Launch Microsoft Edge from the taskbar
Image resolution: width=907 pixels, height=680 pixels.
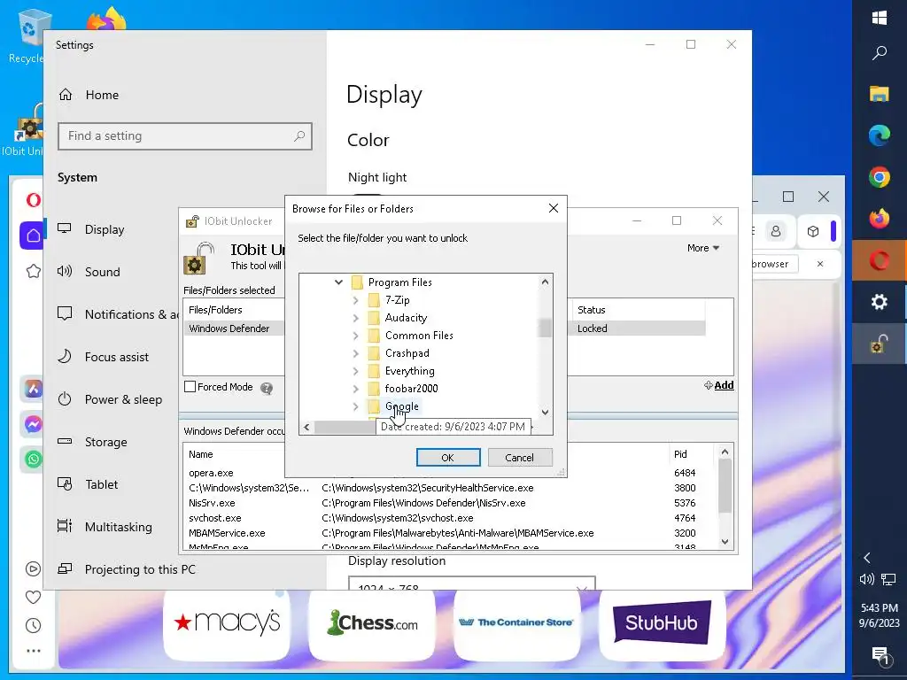pos(880,135)
